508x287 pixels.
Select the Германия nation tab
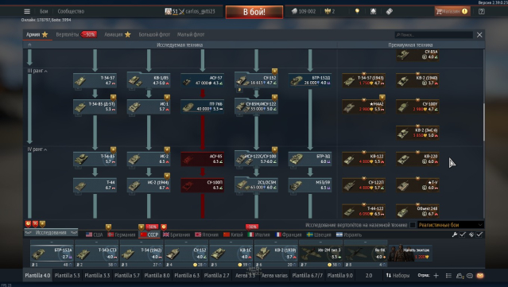click(x=122, y=235)
